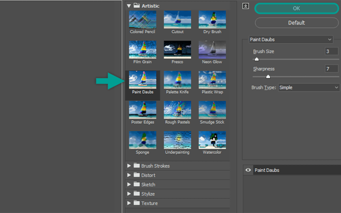Screen dimensions: 341x213
Task: Pick the Palette Knife filter thumbnail
Action: point(177,80)
